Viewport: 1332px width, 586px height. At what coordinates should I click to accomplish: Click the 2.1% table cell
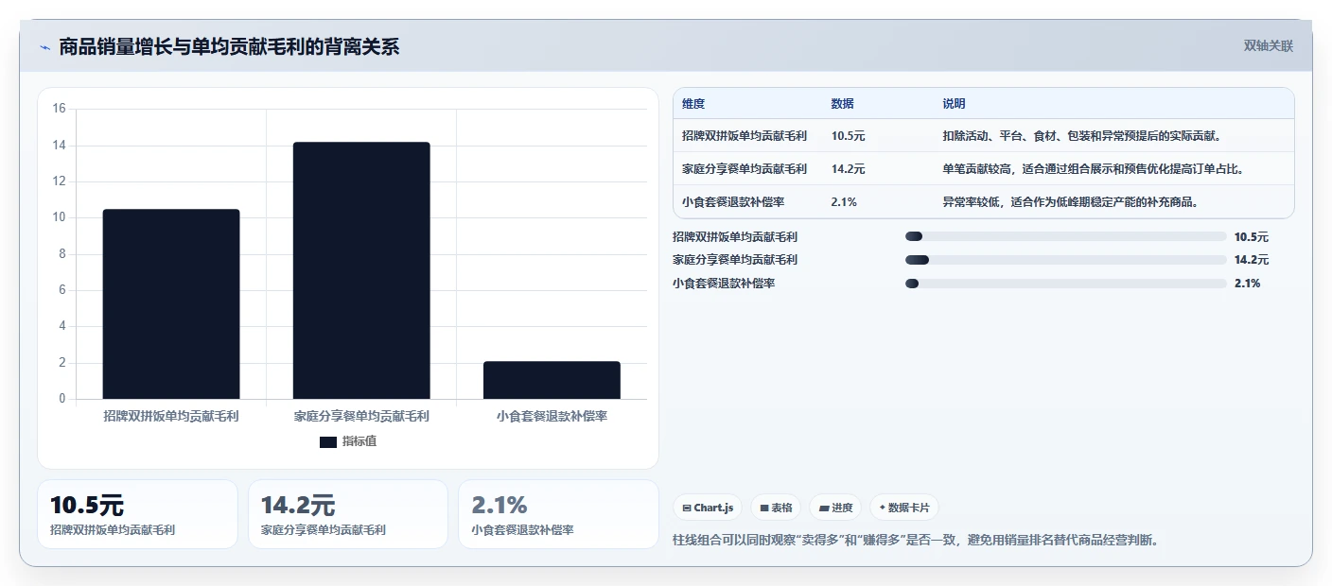(844, 202)
